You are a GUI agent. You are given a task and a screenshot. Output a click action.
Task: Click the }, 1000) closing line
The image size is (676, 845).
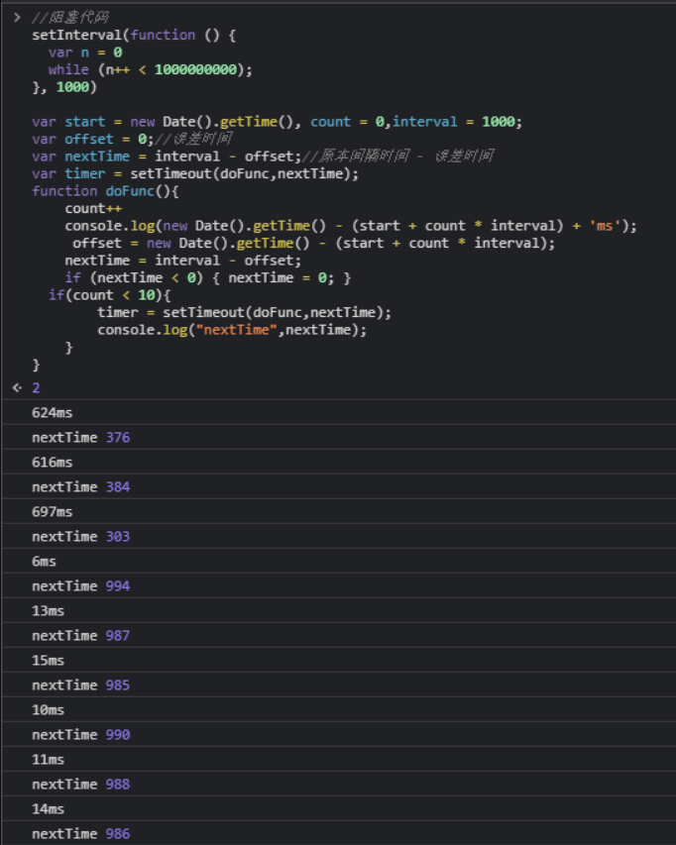click(64, 87)
